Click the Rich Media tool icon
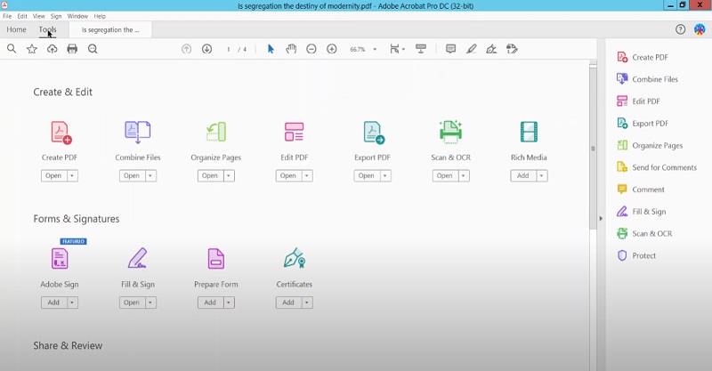The width and height of the screenshot is (712, 371). click(x=529, y=133)
